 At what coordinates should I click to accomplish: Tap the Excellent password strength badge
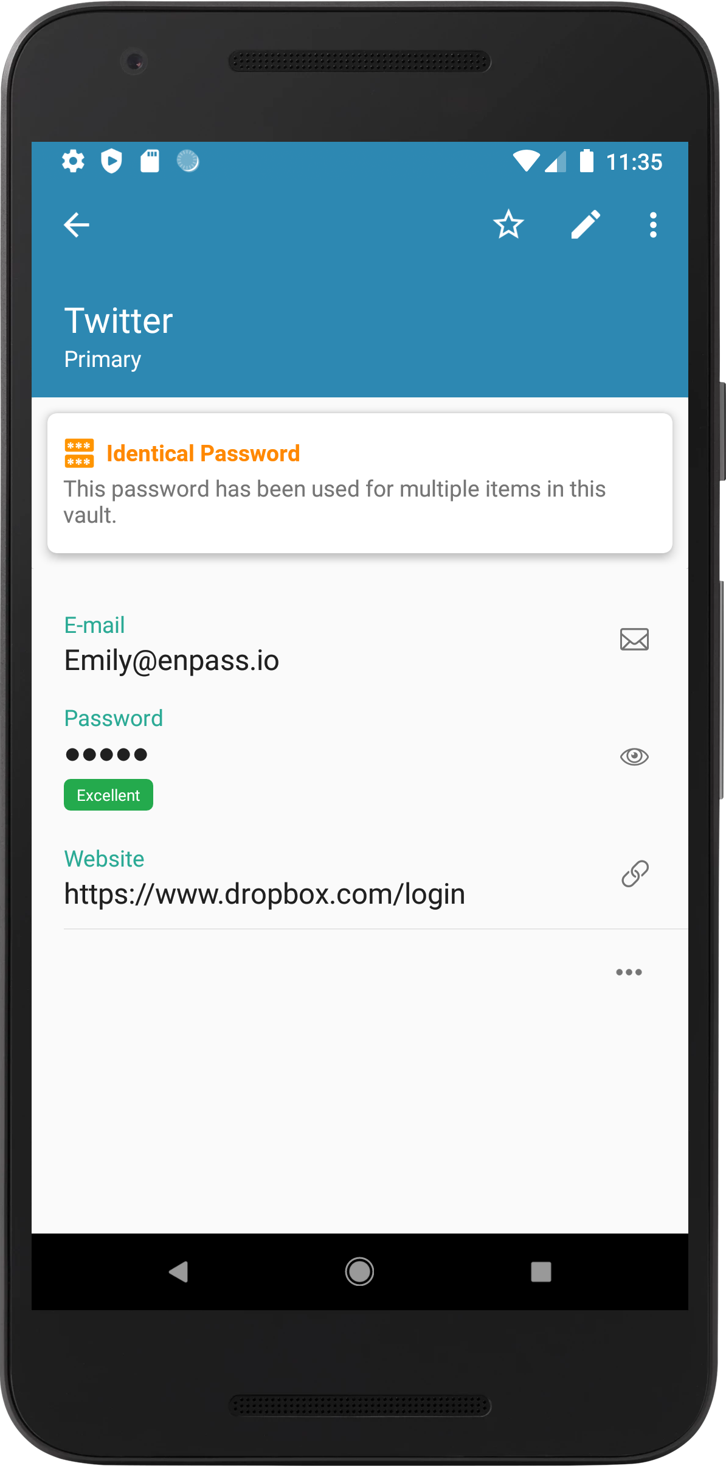[108, 795]
